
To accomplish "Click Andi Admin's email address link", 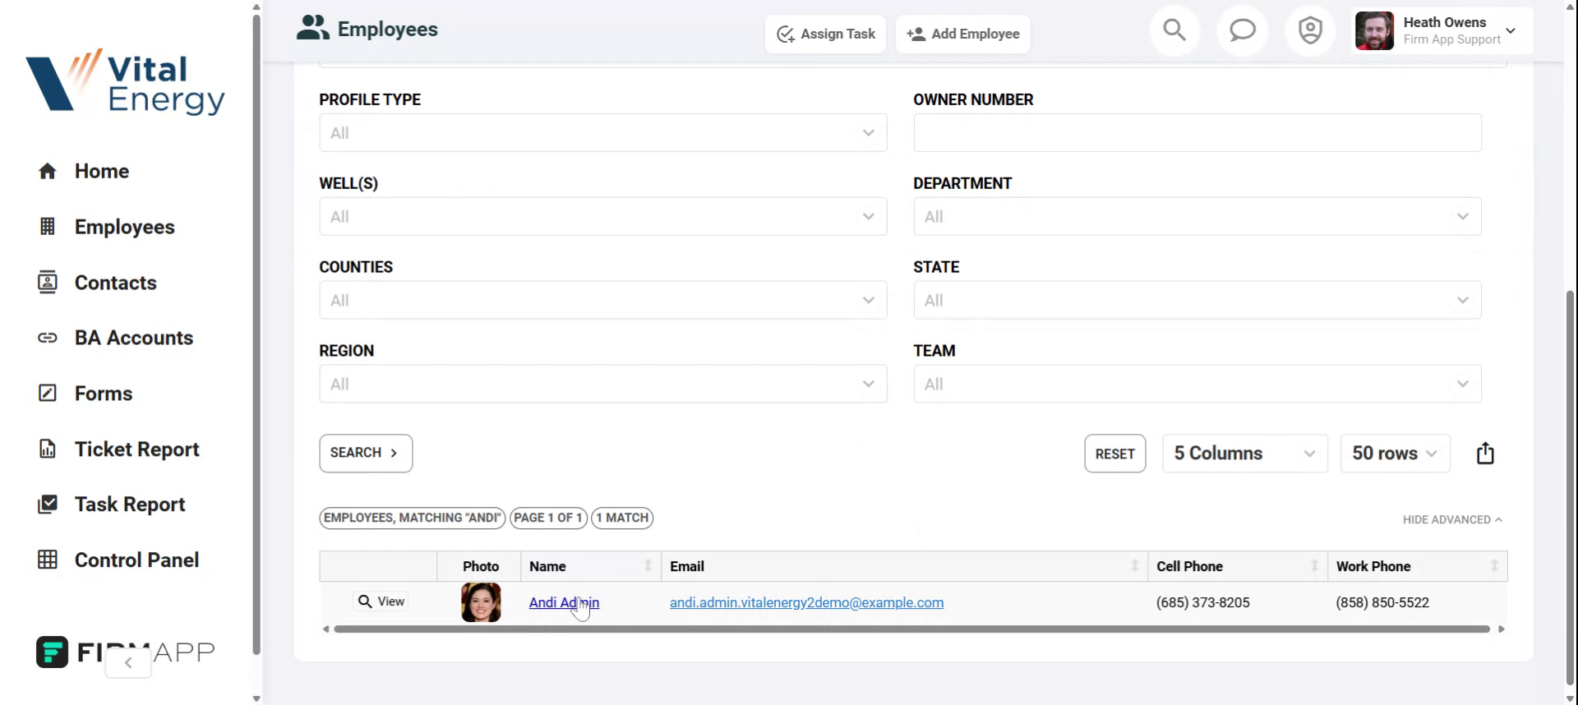I will (x=806, y=602).
